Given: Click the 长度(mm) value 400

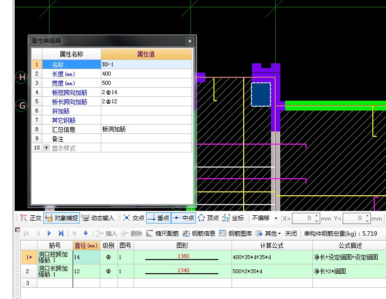Looking at the screenshot, I should coord(146,74).
